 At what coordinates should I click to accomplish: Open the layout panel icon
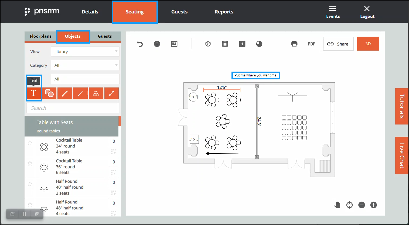tap(174, 44)
